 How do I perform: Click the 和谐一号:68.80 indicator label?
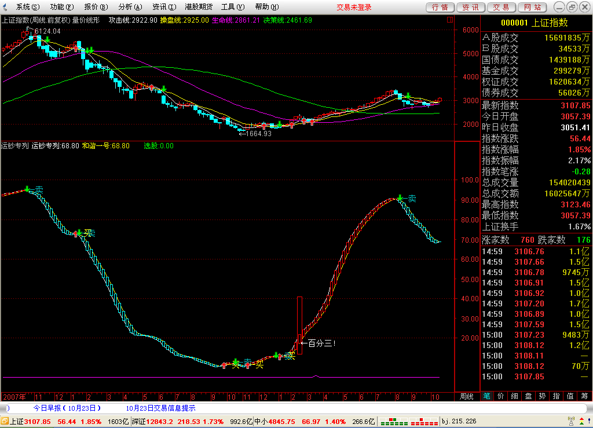(x=106, y=145)
